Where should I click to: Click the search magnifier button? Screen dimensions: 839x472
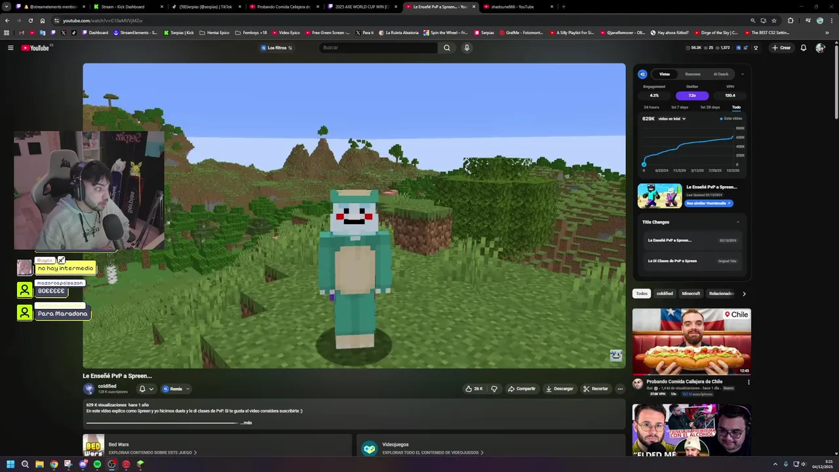pyautogui.click(x=447, y=48)
